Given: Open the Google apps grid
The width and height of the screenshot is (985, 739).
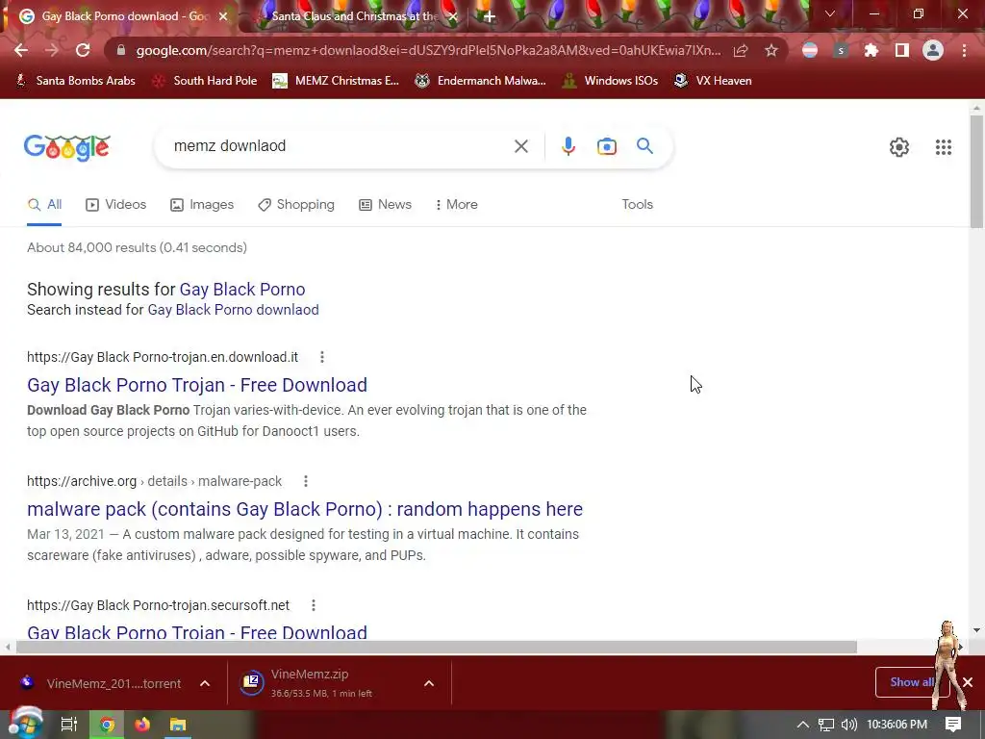Looking at the screenshot, I should [x=943, y=147].
